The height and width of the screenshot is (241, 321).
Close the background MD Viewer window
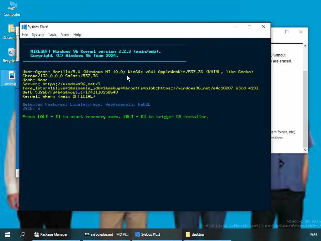[x=301, y=32]
